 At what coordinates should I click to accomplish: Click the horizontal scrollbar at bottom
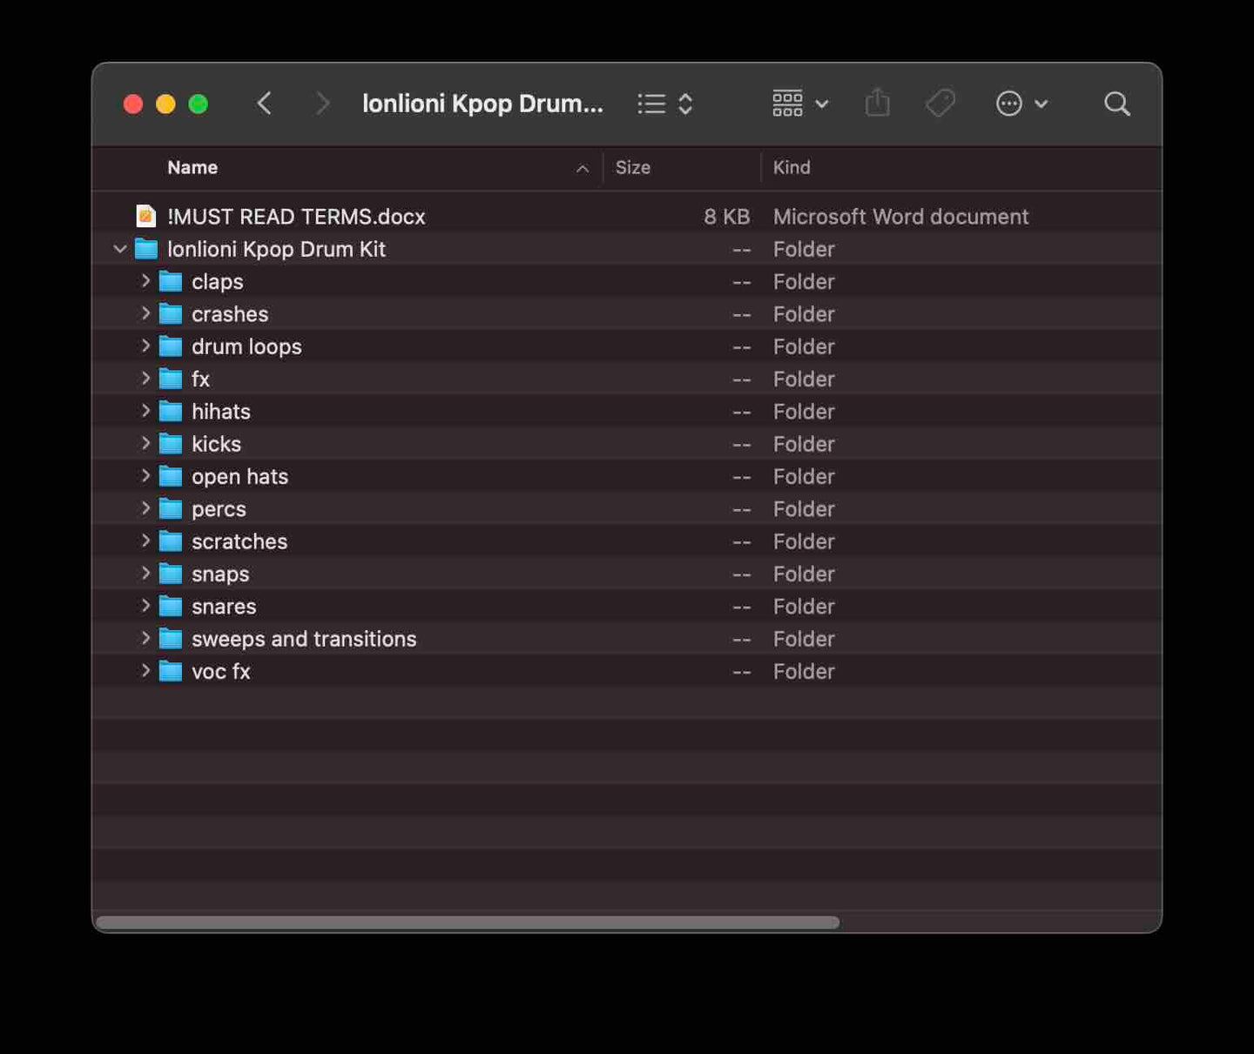pos(468,923)
